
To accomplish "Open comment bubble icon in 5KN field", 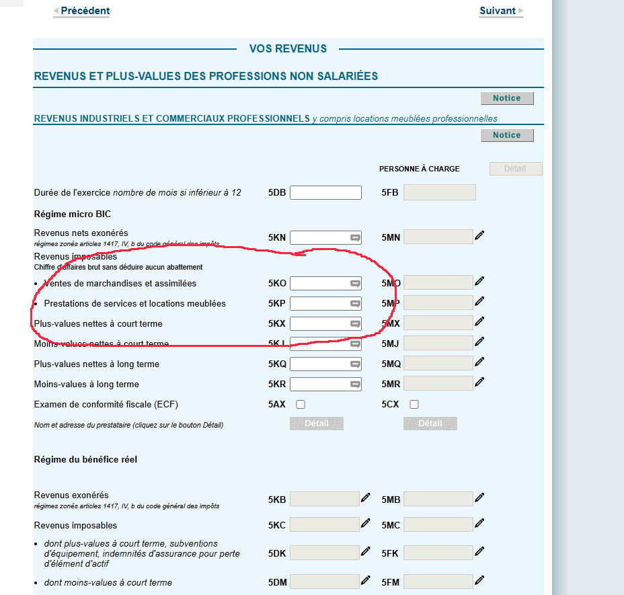I will click(355, 237).
